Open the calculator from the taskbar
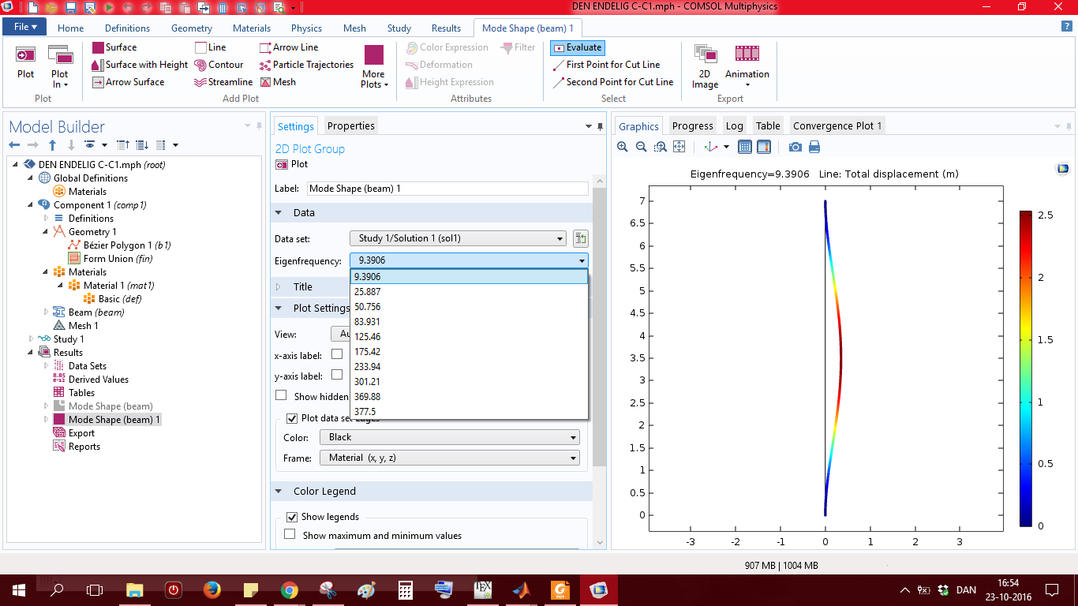1078x606 pixels. (406, 589)
